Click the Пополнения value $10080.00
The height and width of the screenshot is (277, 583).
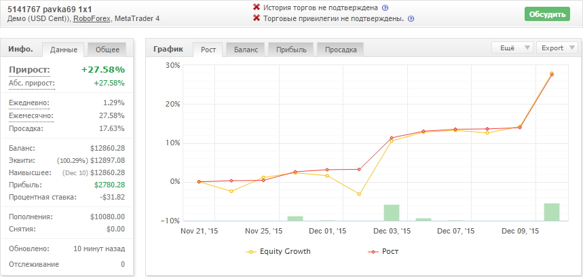pos(107,217)
